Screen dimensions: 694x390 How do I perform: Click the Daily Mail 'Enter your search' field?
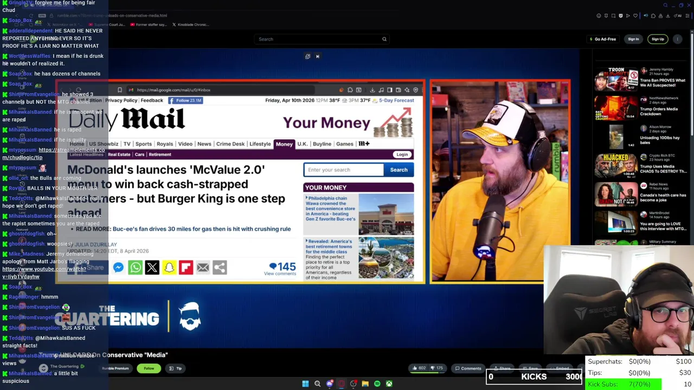point(343,170)
